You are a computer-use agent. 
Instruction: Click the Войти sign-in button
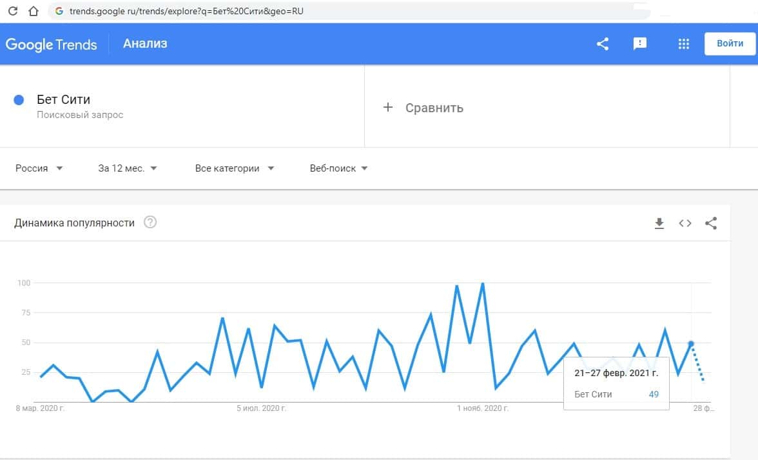[730, 44]
